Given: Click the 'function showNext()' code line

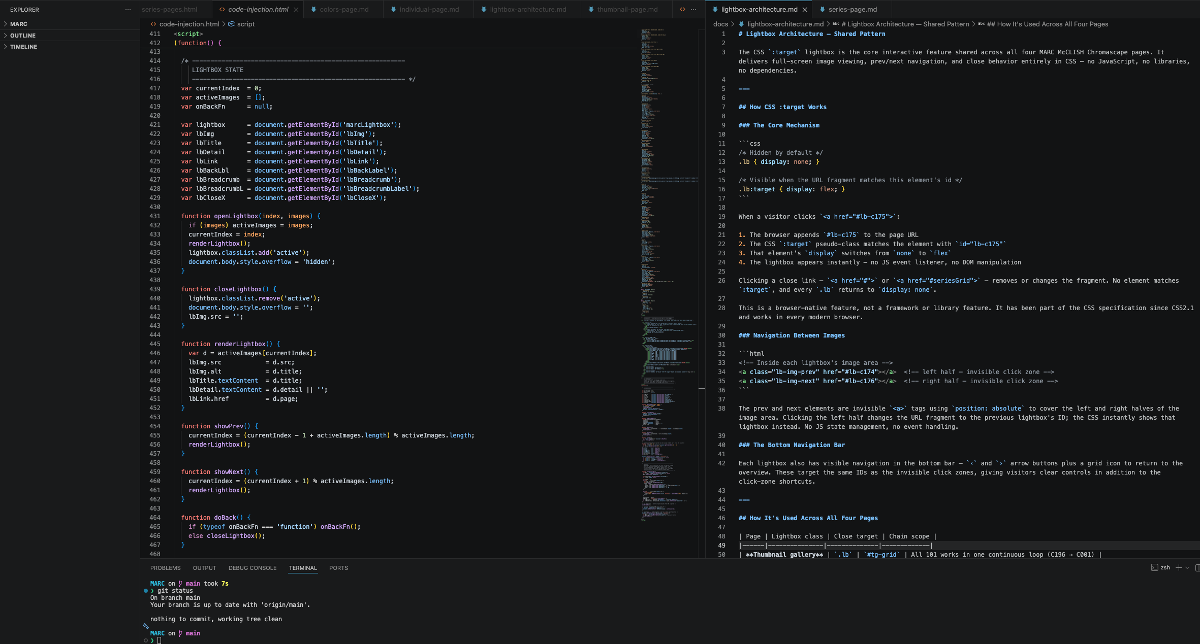Looking at the screenshot, I should point(219,472).
